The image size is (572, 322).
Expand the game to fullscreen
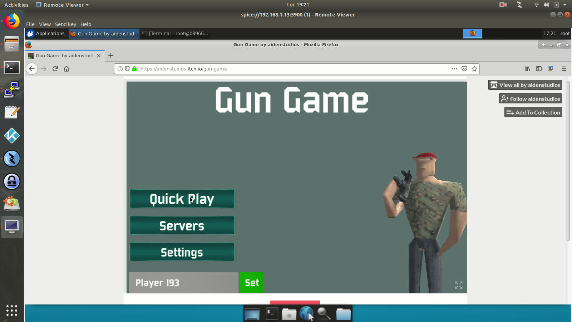pos(459,285)
